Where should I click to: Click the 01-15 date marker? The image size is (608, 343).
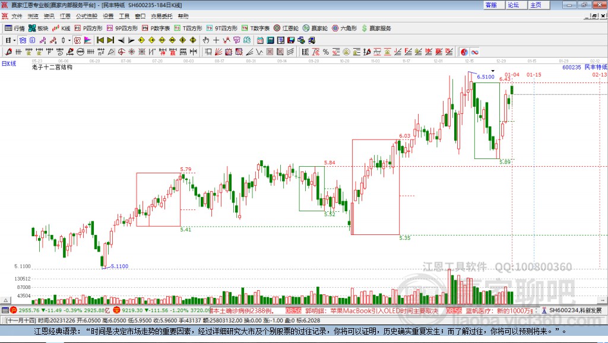point(534,74)
